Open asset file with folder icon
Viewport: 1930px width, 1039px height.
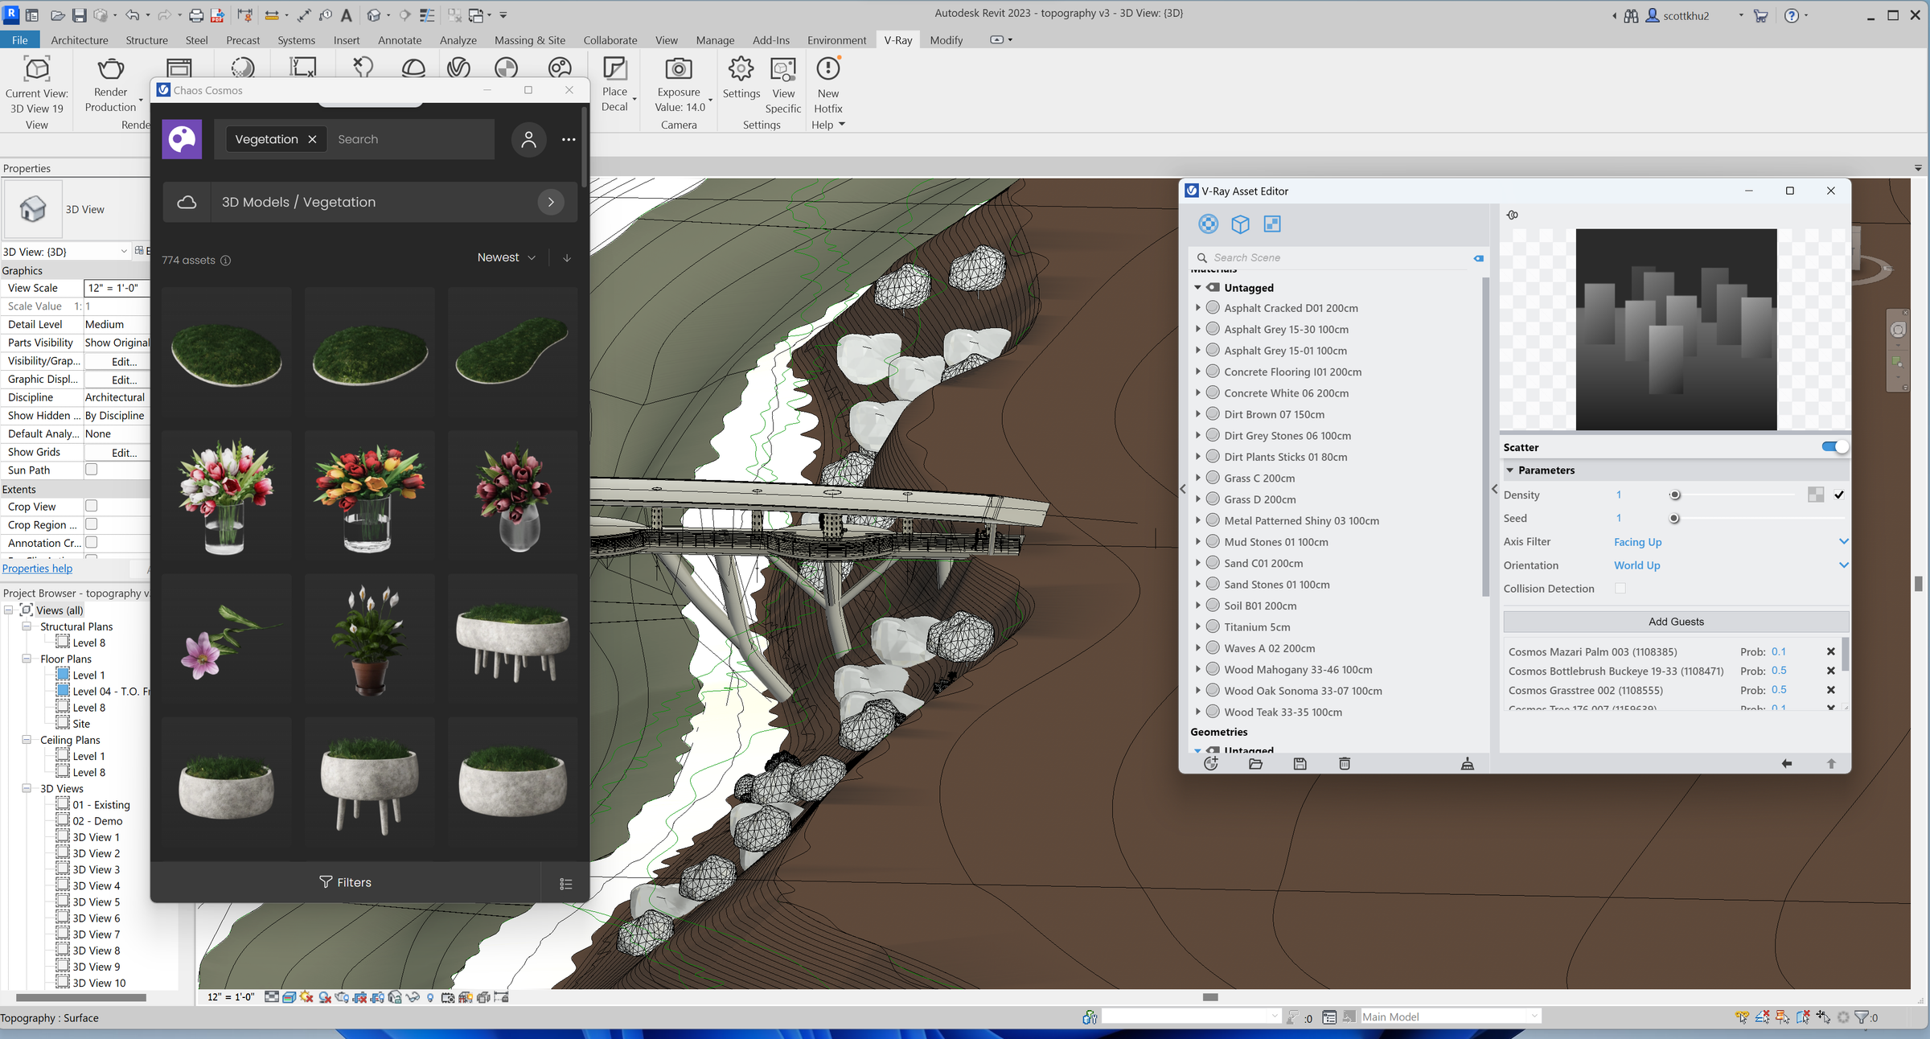(x=1255, y=763)
